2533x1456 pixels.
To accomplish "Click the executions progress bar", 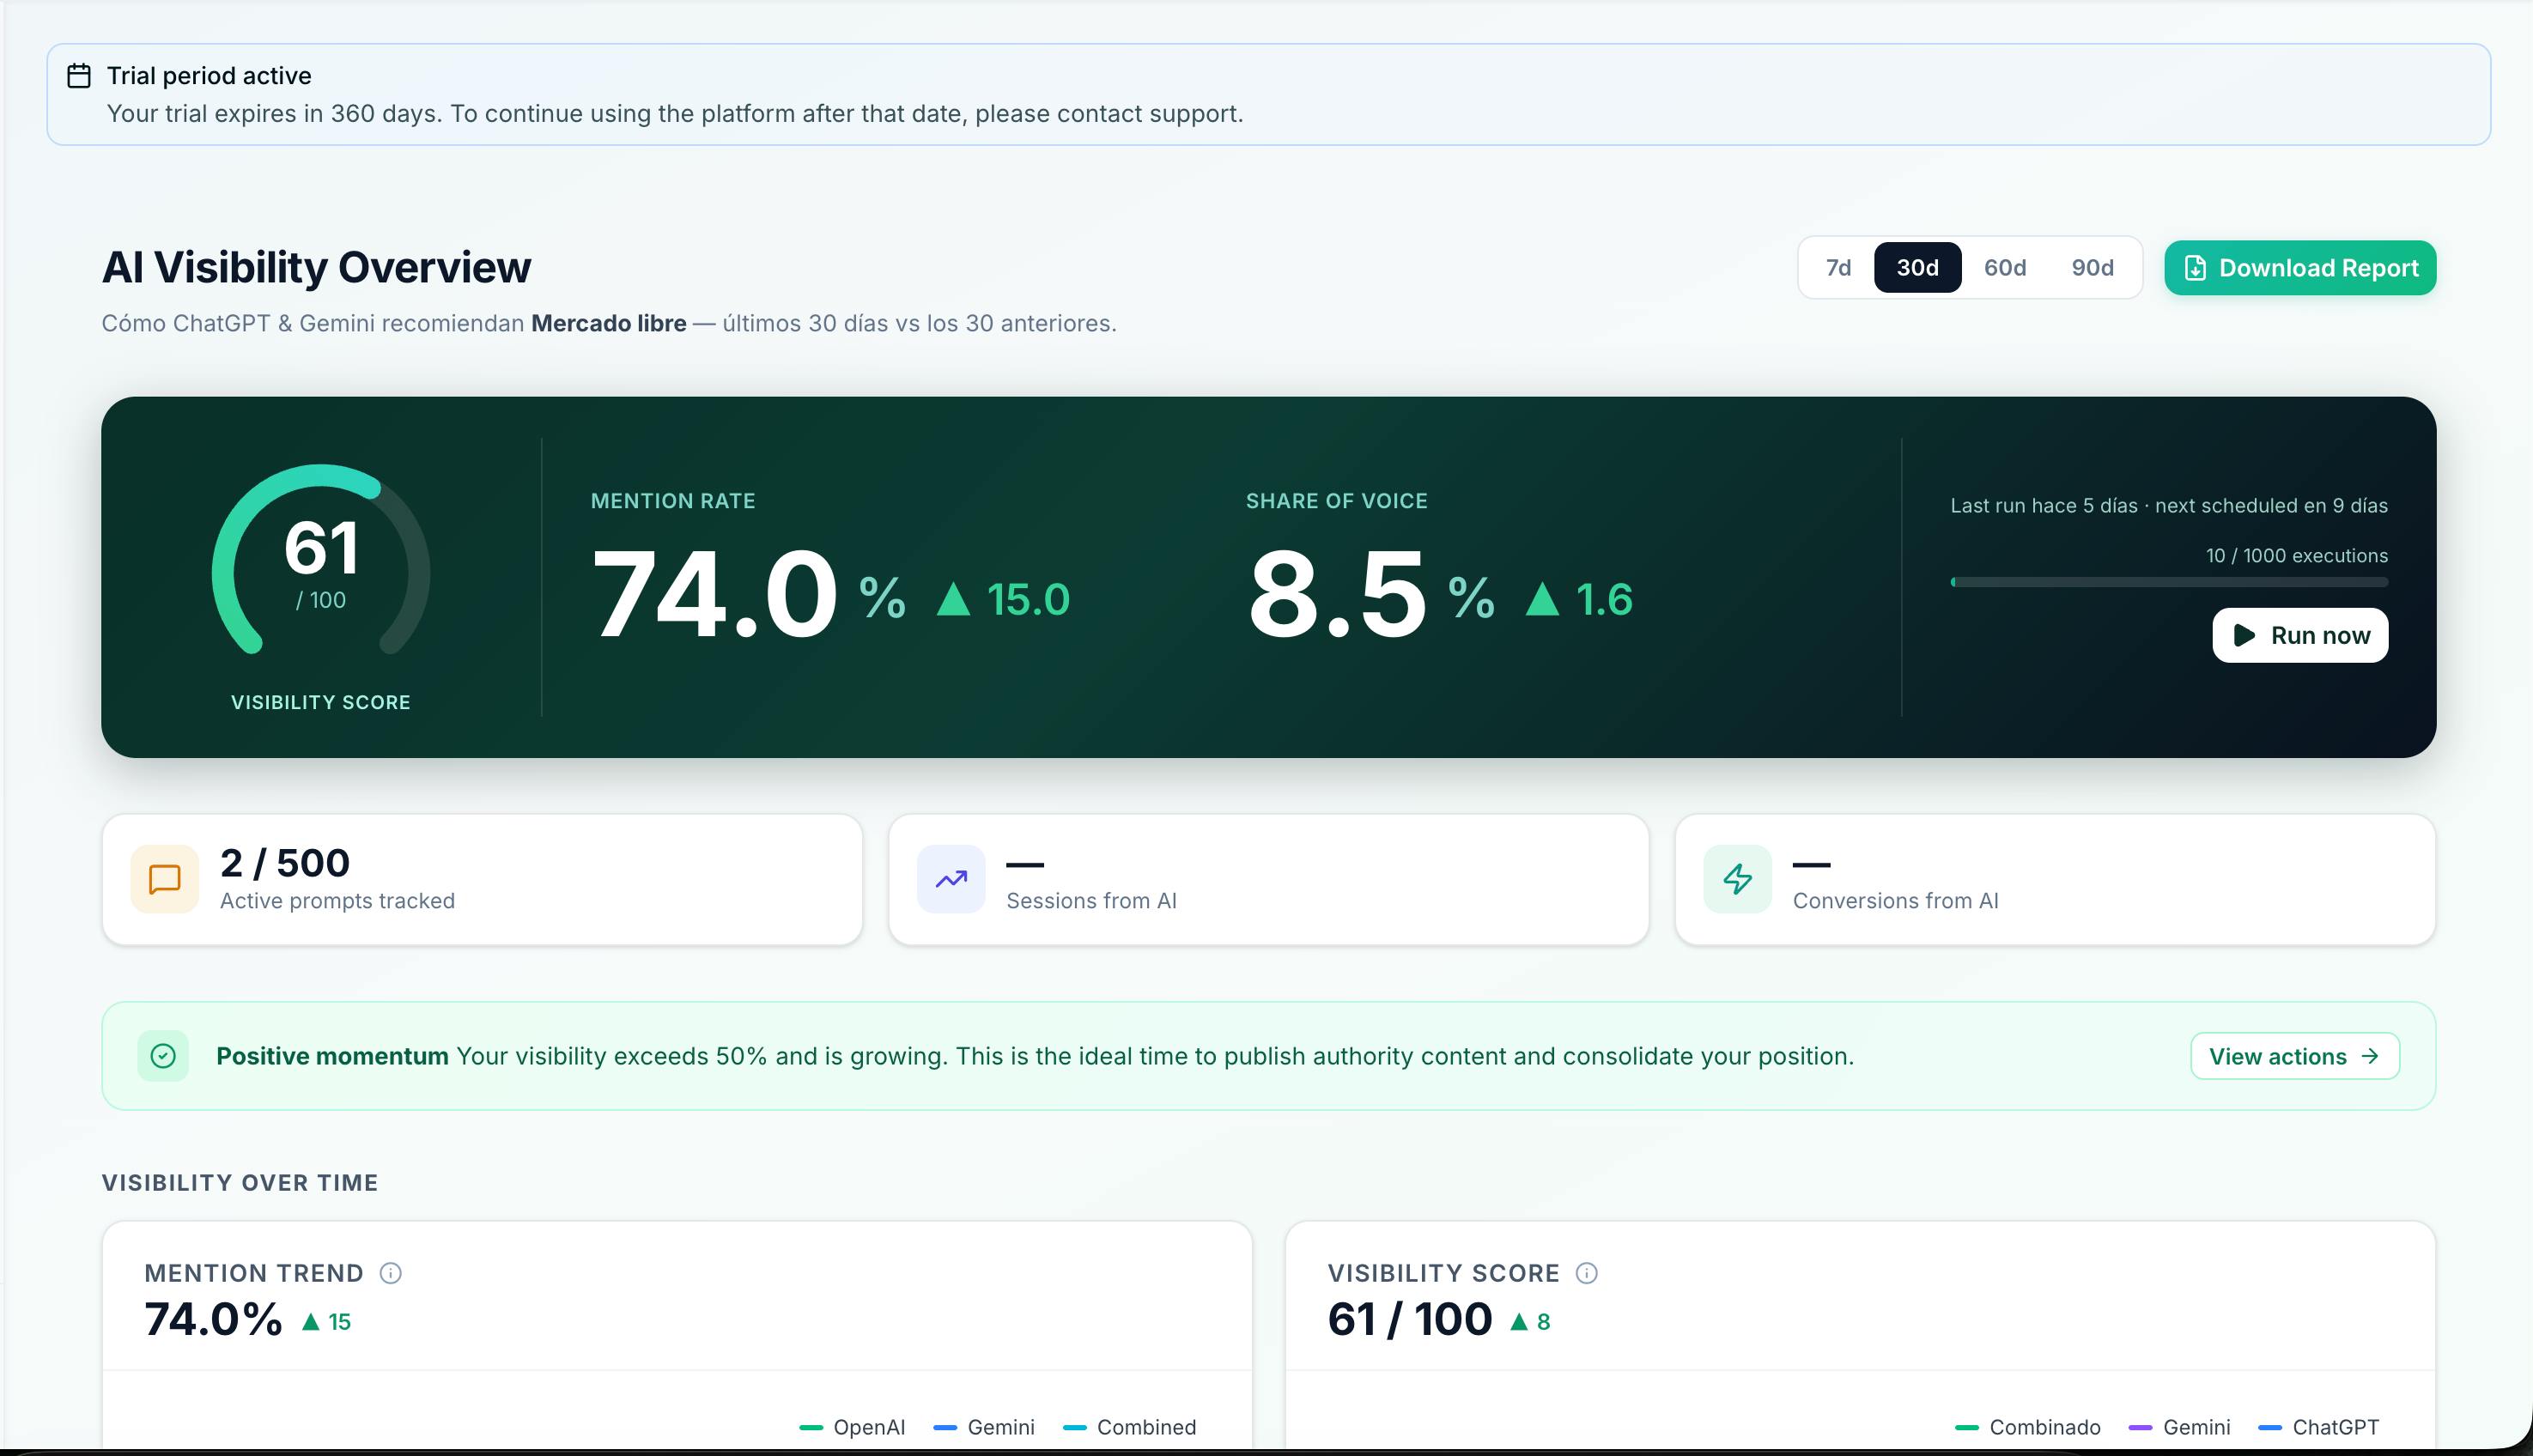I will pos(2169,582).
